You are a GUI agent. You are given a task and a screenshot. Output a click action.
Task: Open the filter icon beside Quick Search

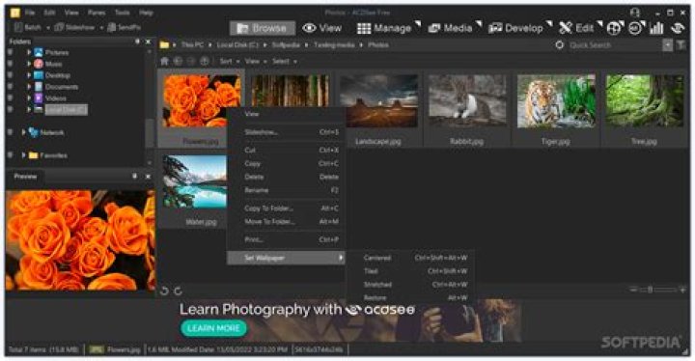click(x=681, y=44)
